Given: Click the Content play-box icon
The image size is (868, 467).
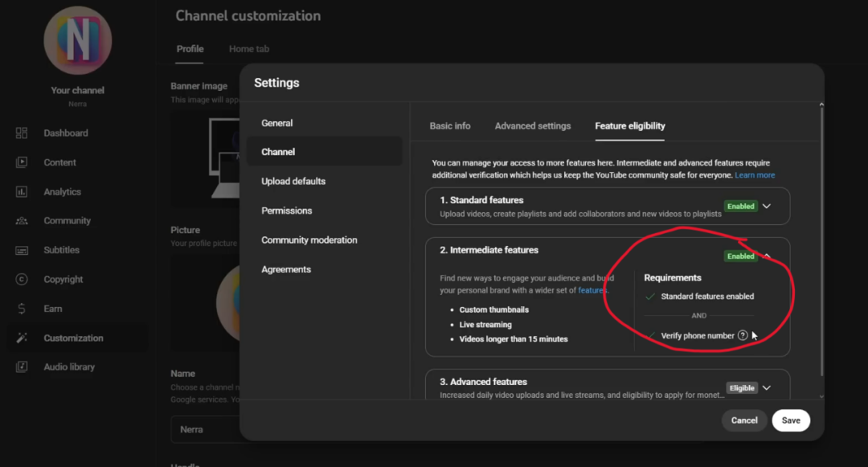Looking at the screenshot, I should click(22, 162).
